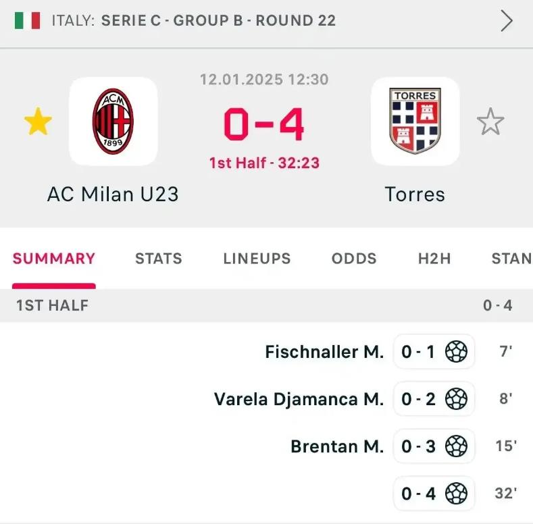Open the Torres club crest logo

[415, 122]
